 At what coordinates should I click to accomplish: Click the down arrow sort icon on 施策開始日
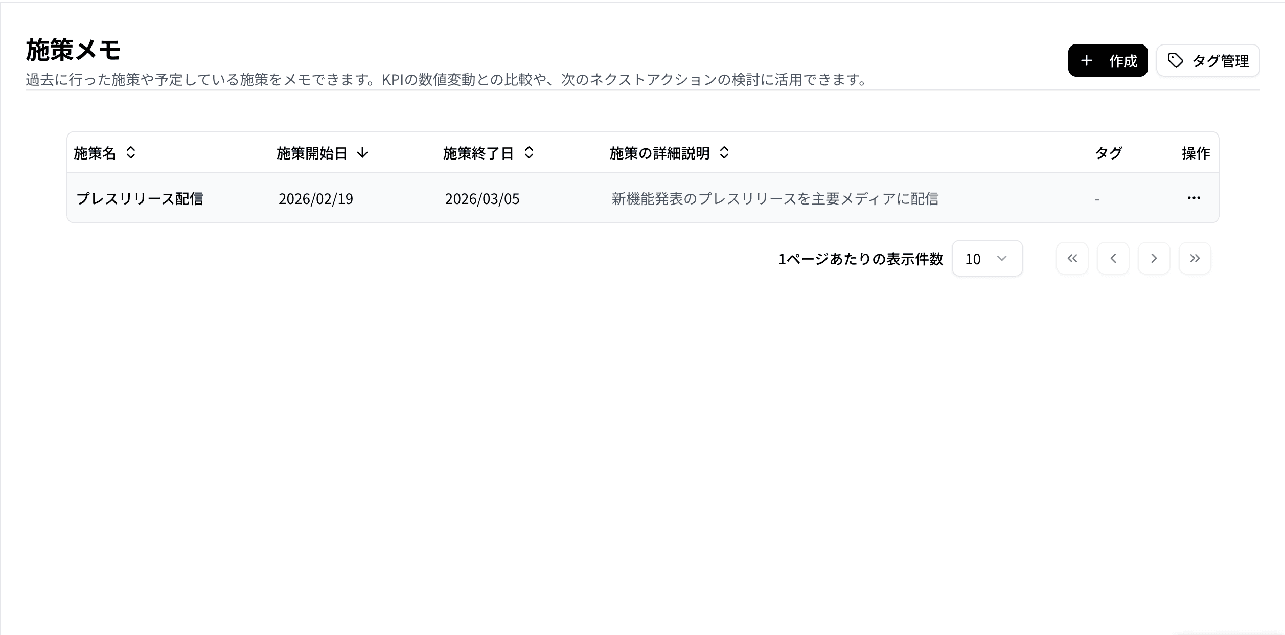pyautogui.click(x=363, y=153)
